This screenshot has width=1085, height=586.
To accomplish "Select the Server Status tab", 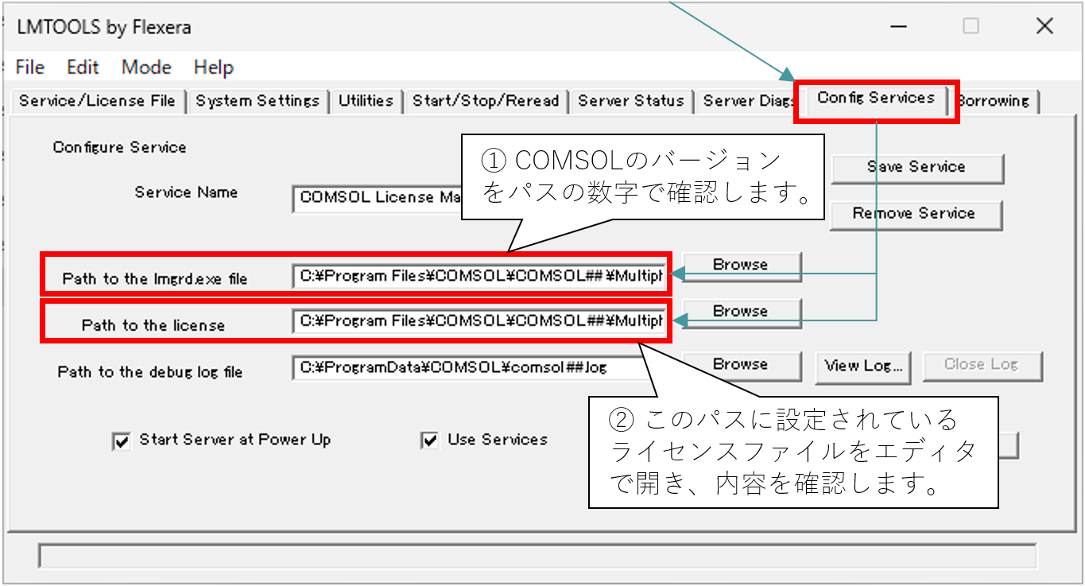I will (631, 101).
